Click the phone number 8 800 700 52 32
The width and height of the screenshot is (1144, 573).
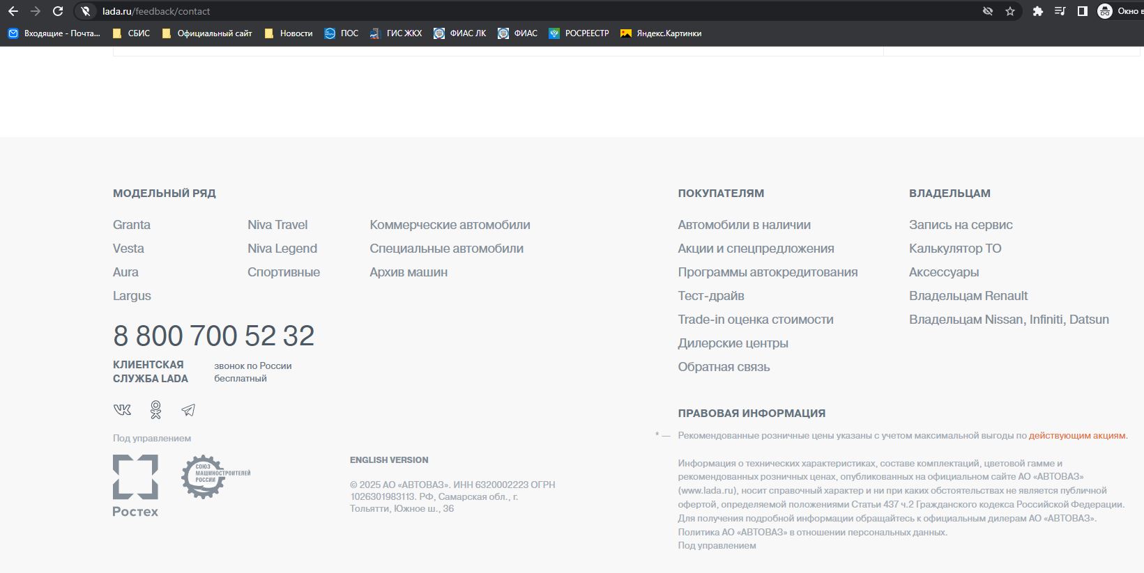point(214,336)
